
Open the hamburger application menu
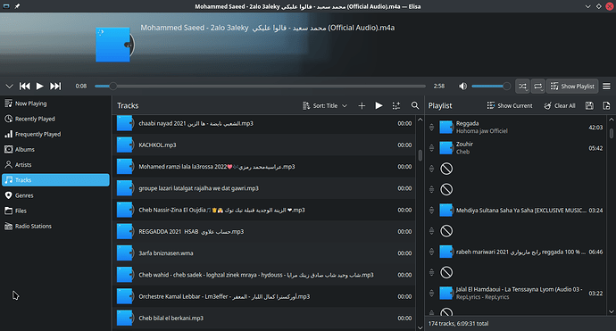click(606, 86)
